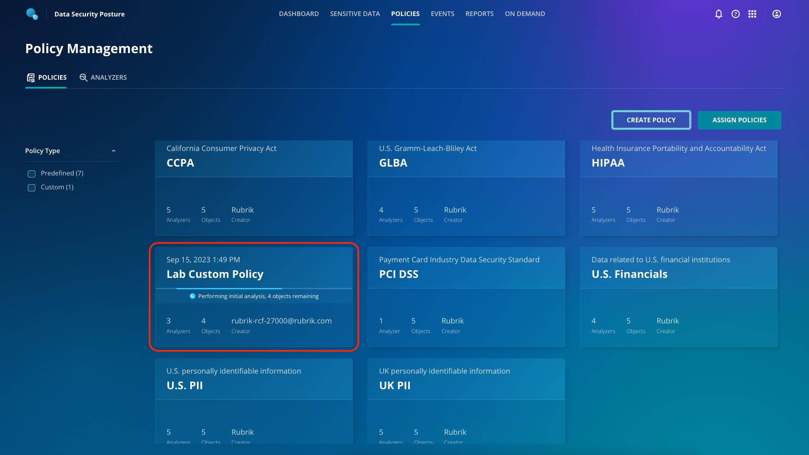Open the notifications bell

718,14
